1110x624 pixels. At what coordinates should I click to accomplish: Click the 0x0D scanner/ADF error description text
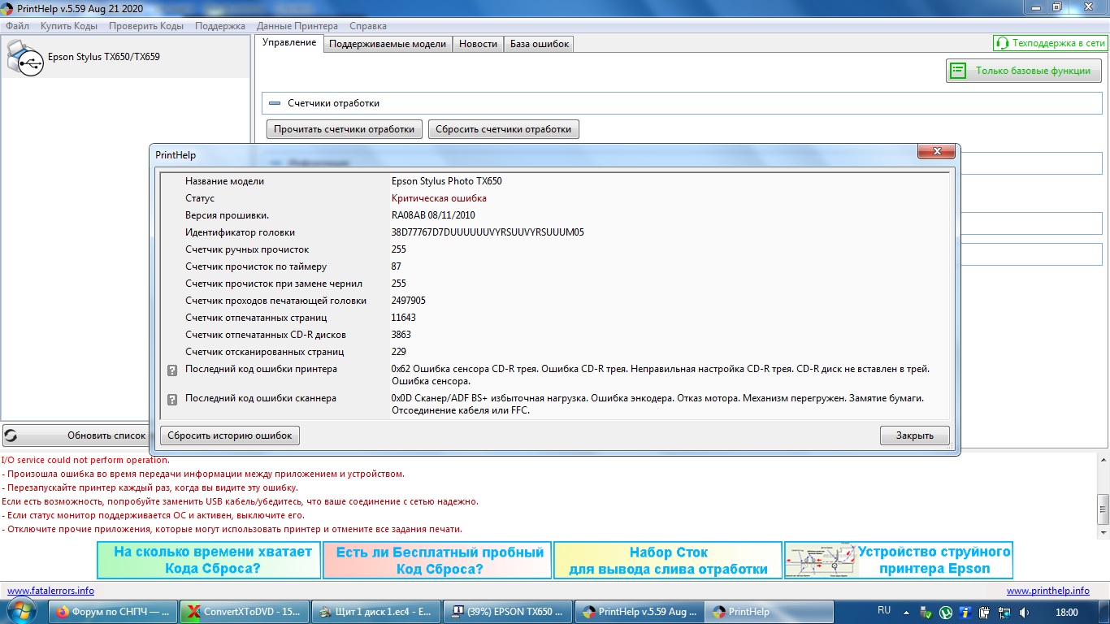click(657, 404)
